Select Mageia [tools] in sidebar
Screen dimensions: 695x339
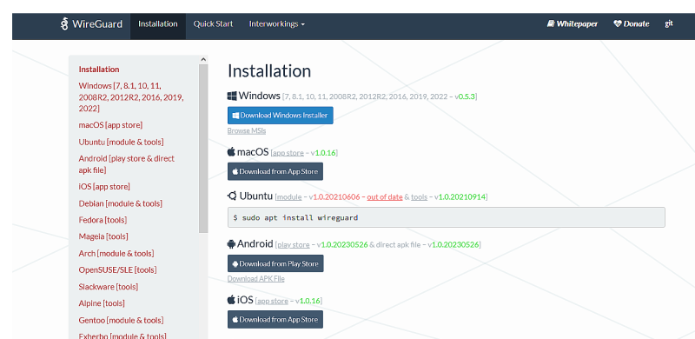pos(103,236)
